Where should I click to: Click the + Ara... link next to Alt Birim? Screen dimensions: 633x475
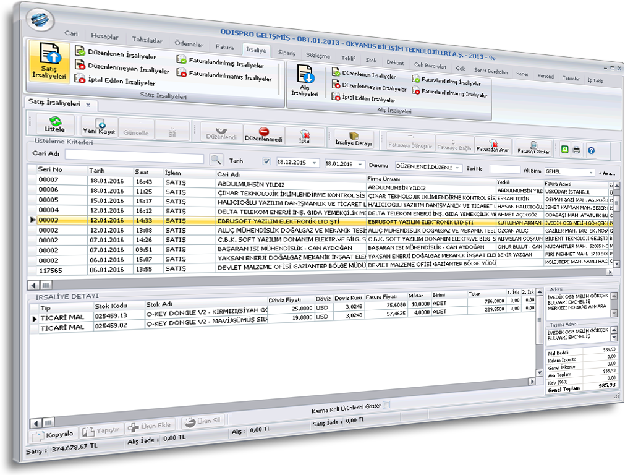(607, 173)
